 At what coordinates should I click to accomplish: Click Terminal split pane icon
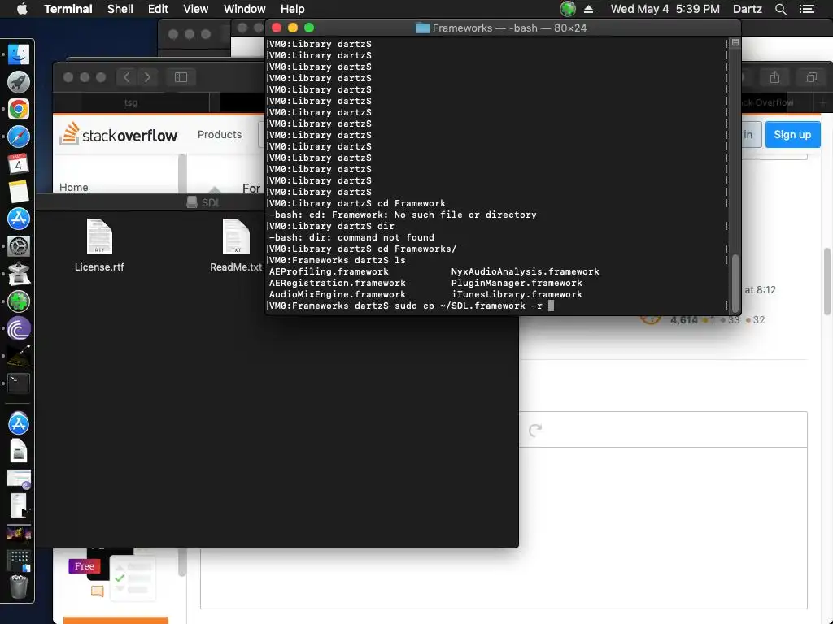(x=735, y=42)
